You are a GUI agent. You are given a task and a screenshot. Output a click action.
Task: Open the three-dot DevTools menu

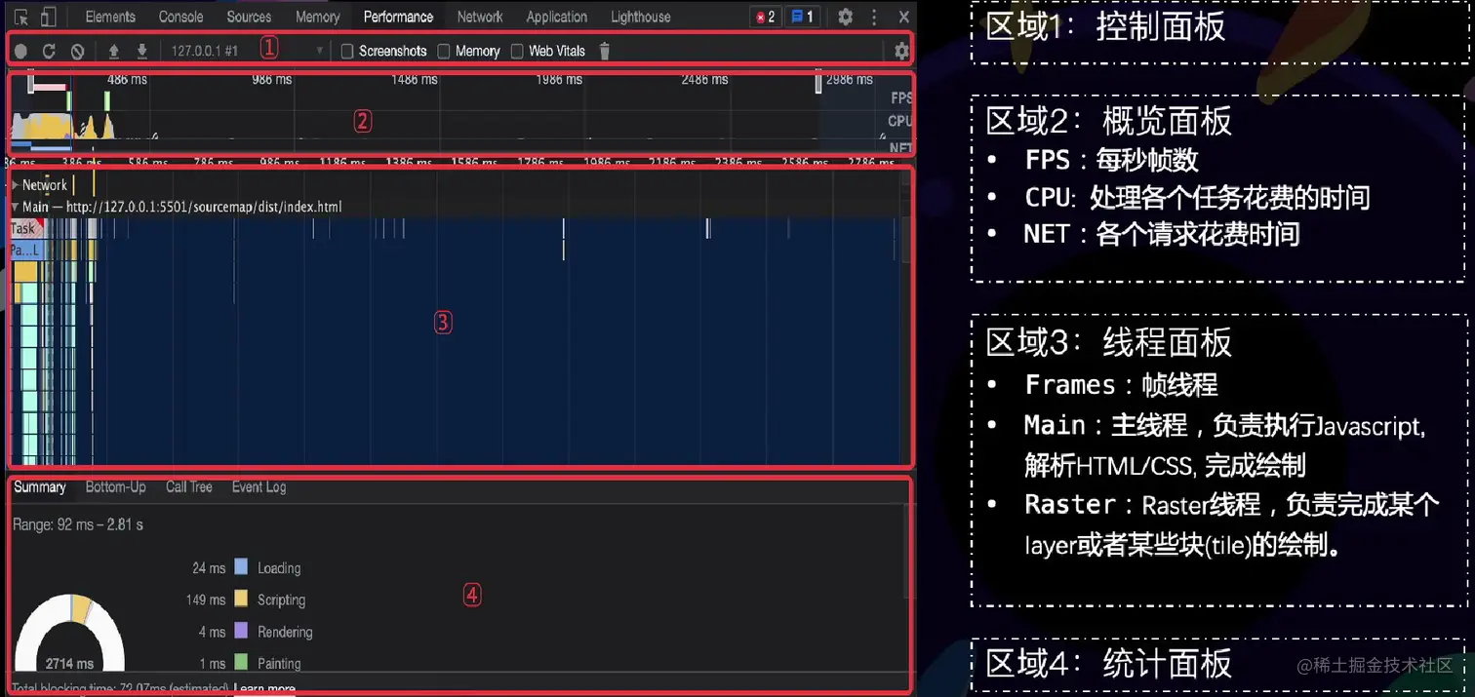point(874,17)
